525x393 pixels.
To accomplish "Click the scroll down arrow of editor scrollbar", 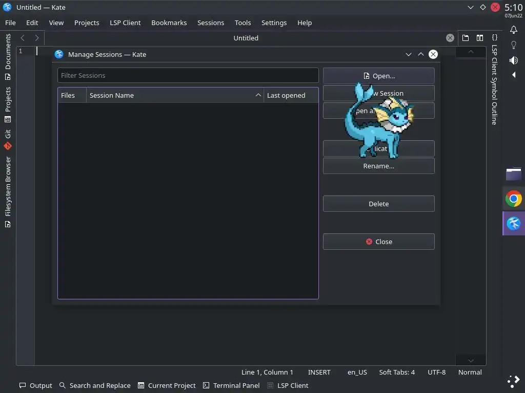I will tap(471, 361).
